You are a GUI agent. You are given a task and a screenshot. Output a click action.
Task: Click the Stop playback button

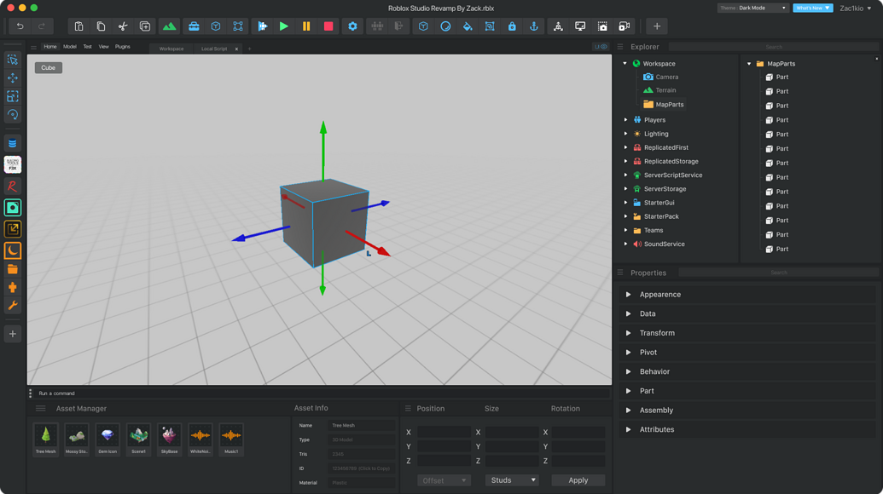(328, 26)
